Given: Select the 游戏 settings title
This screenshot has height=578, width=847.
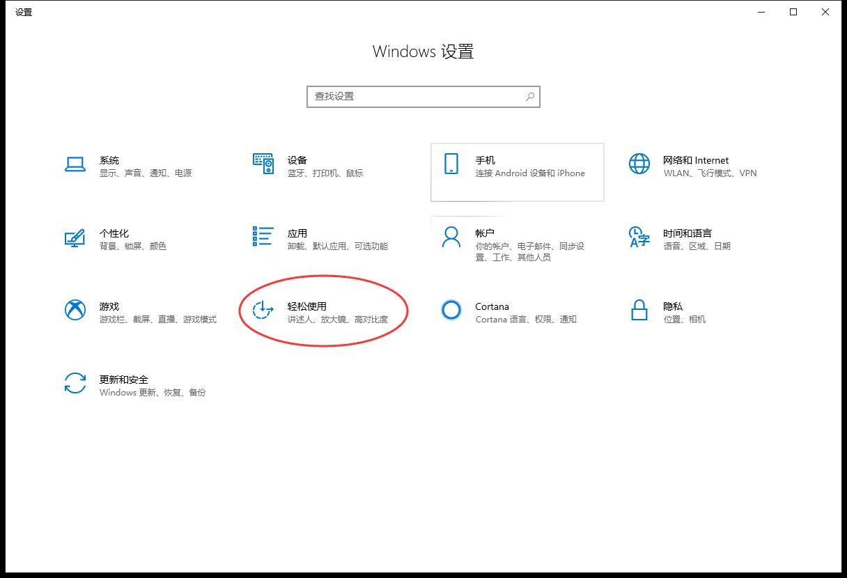Looking at the screenshot, I should pyautogui.click(x=109, y=306).
